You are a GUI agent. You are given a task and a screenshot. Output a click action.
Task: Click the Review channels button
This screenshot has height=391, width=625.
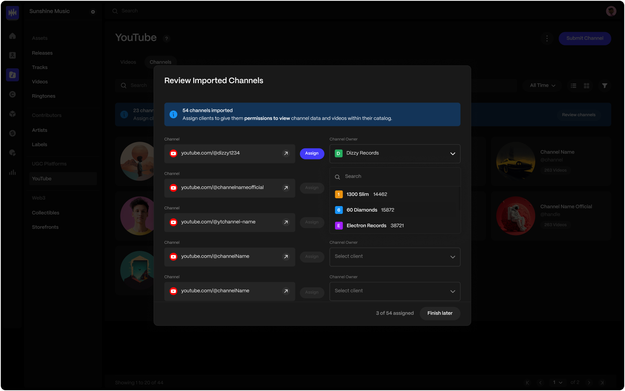click(579, 115)
